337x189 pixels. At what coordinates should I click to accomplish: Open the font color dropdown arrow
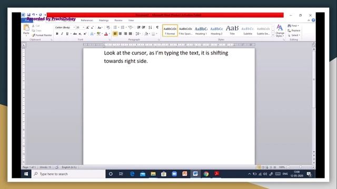[x=109, y=34]
